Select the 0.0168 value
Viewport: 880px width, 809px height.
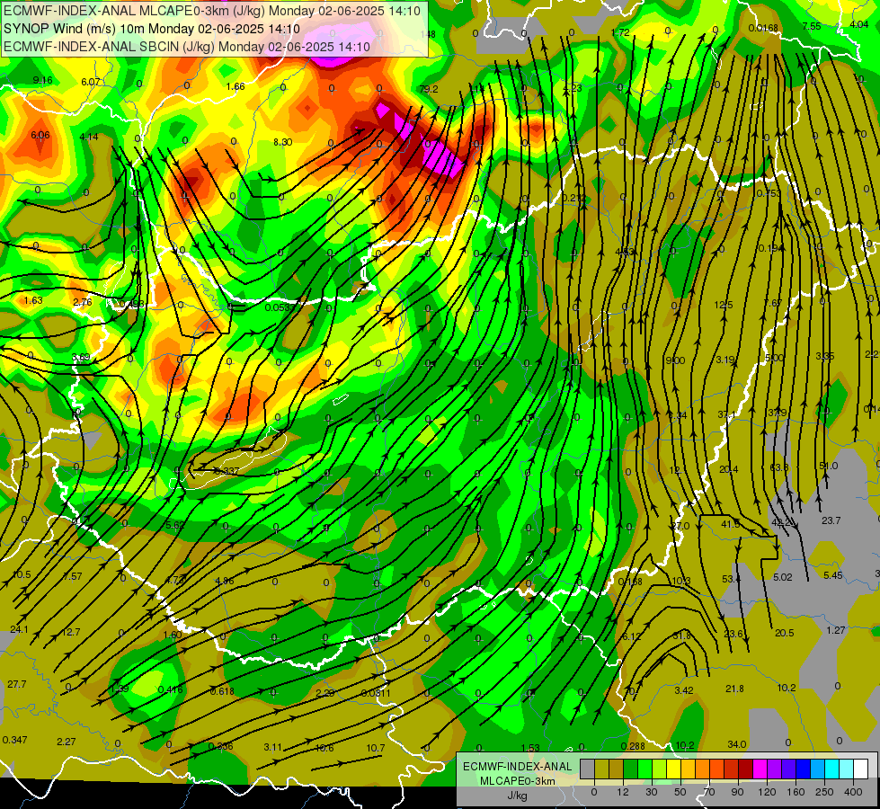point(763,28)
